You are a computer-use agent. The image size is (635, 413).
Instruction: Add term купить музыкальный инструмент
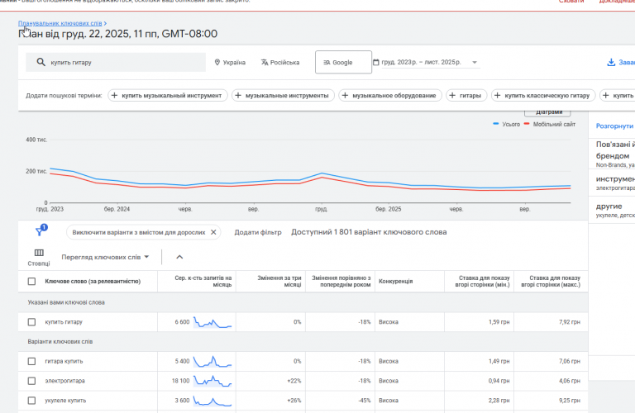pyautogui.click(x=168, y=96)
